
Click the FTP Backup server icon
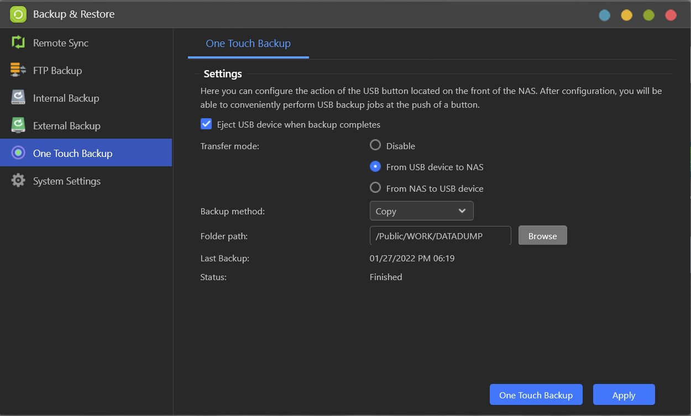tap(18, 70)
